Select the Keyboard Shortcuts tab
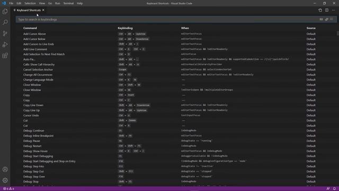The width and height of the screenshot is (339, 191). coord(29,10)
